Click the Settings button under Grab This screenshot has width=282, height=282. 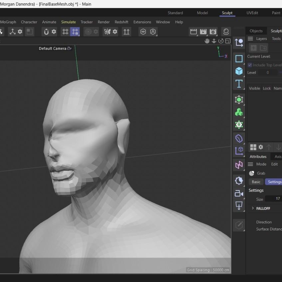click(274, 181)
